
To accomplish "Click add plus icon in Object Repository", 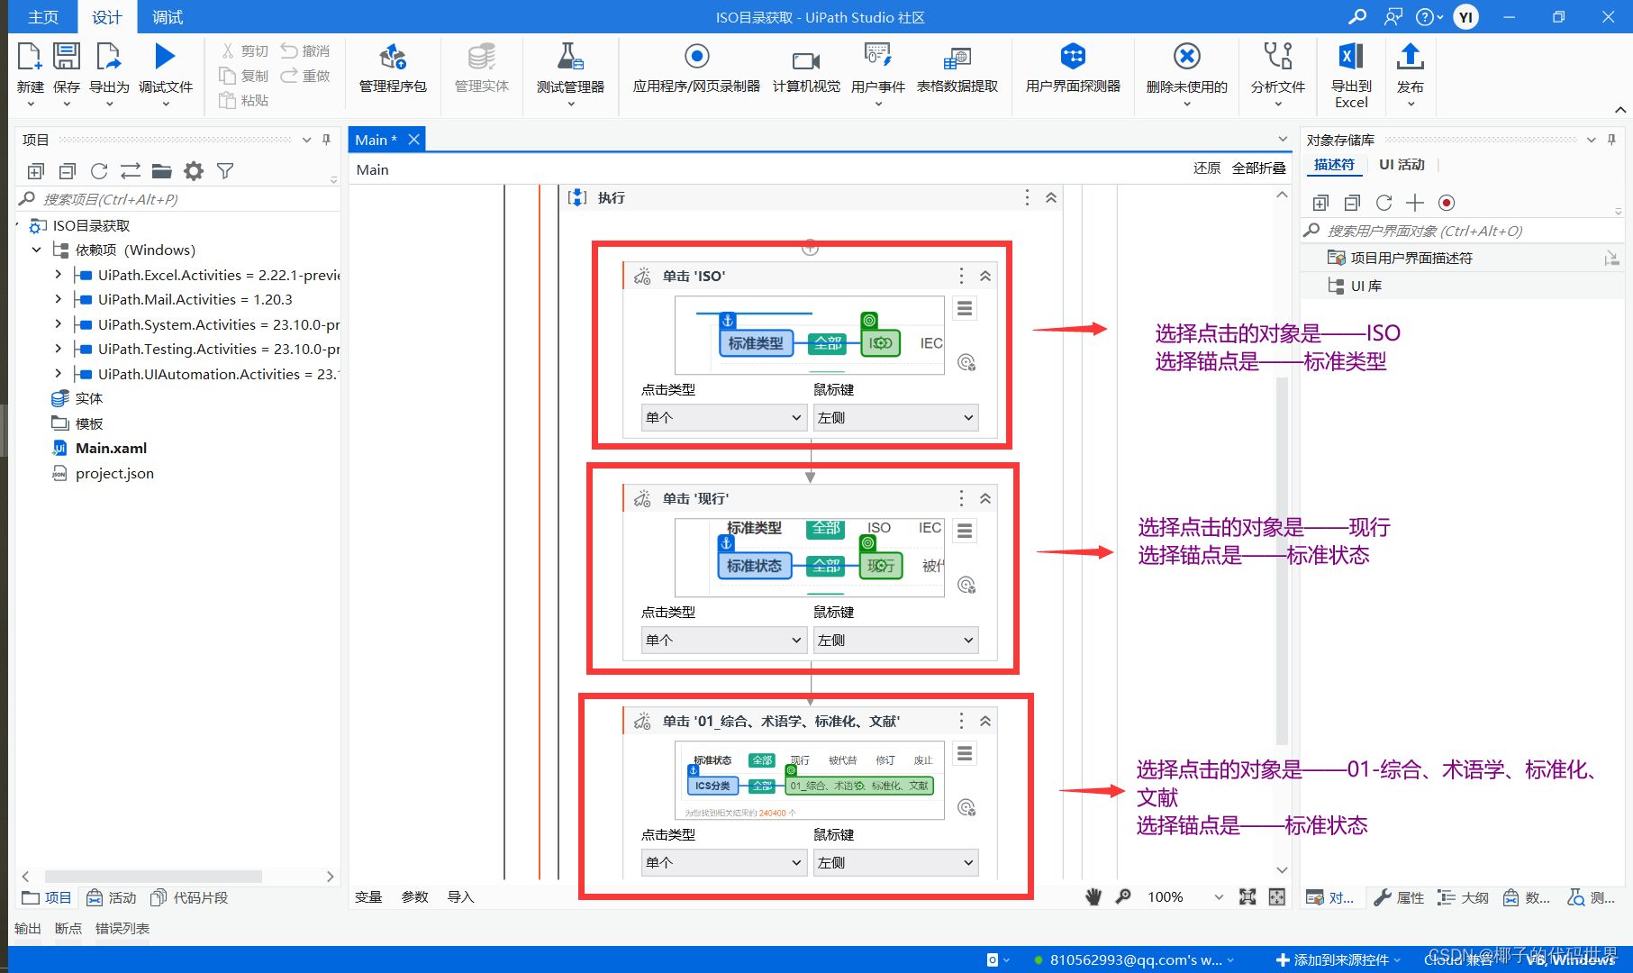I will pos(1415,203).
